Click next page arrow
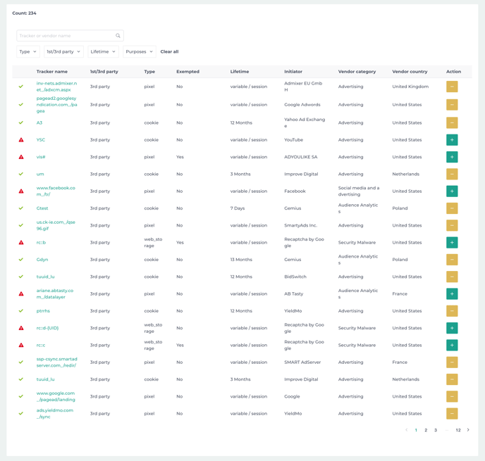The width and height of the screenshot is (485, 461). point(468,430)
